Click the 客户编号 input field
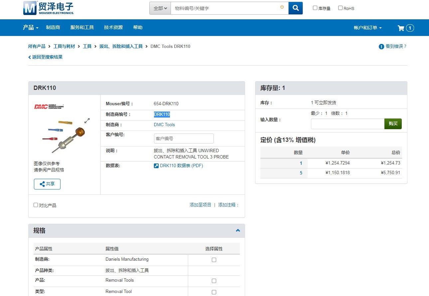Image resolution: width=429 pixels, height=296 pixels. 184,139
